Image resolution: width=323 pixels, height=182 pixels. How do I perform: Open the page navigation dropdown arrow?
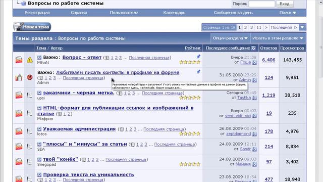(302, 27)
